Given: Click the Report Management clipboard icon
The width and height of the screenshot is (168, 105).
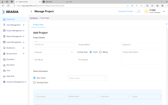Looking at the screenshot, I should pyautogui.click(x=4, y=36).
